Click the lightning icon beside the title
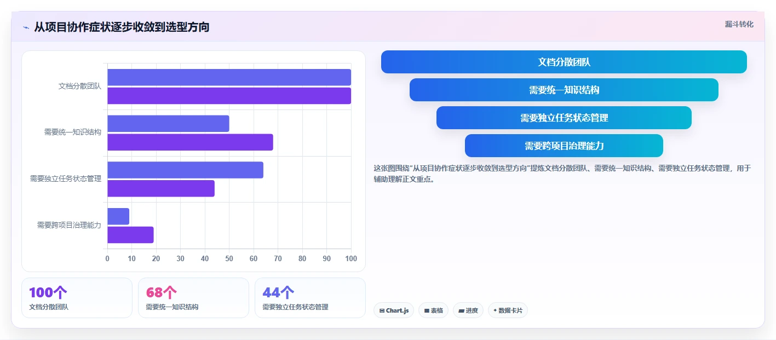The width and height of the screenshot is (776, 340). coord(26,27)
